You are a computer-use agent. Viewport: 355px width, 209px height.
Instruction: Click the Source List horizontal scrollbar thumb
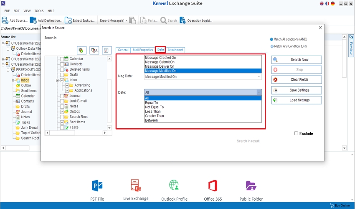point(17,148)
